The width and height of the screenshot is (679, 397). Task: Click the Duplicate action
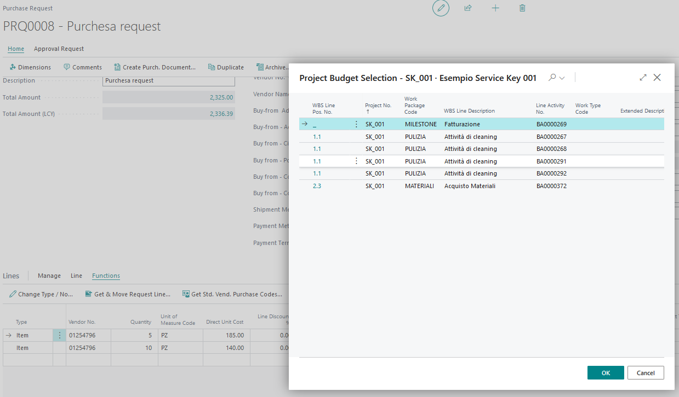pyautogui.click(x=226, y=67)
